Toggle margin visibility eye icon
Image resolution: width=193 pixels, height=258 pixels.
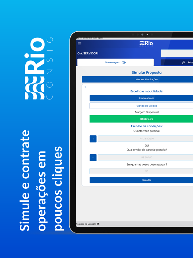[124, 62]
